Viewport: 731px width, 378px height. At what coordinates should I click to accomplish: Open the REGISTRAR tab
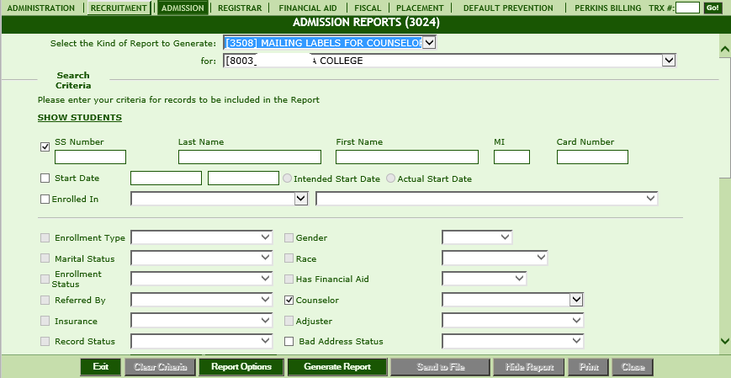pos(240,8)
